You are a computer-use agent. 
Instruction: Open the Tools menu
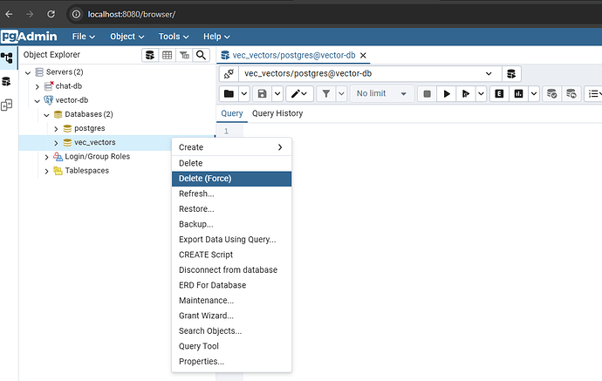[x=174, y=37]
